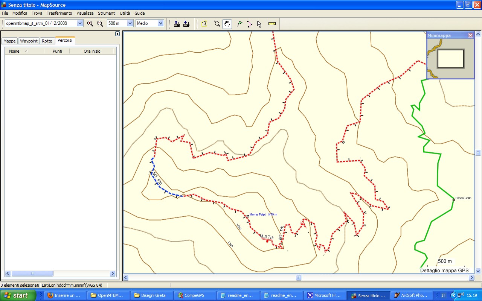
Task: Click the M.5 Trk track label
Action: coord(266,236)
